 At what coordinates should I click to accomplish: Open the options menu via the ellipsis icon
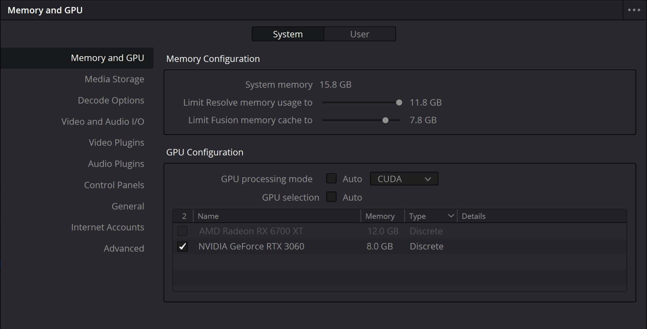click(x=633, y=10)
